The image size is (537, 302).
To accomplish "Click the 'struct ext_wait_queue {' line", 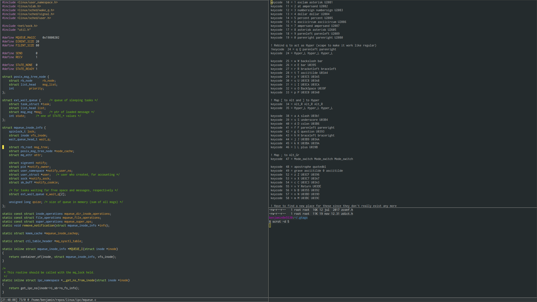I will click(21, 100).
